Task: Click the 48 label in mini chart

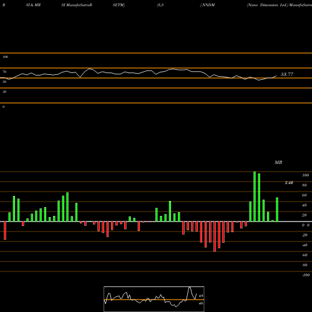Action: pos(201,296)
